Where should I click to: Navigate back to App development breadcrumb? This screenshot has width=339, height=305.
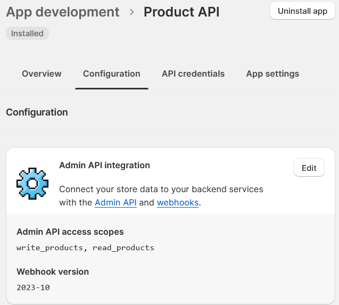[63, 12]
